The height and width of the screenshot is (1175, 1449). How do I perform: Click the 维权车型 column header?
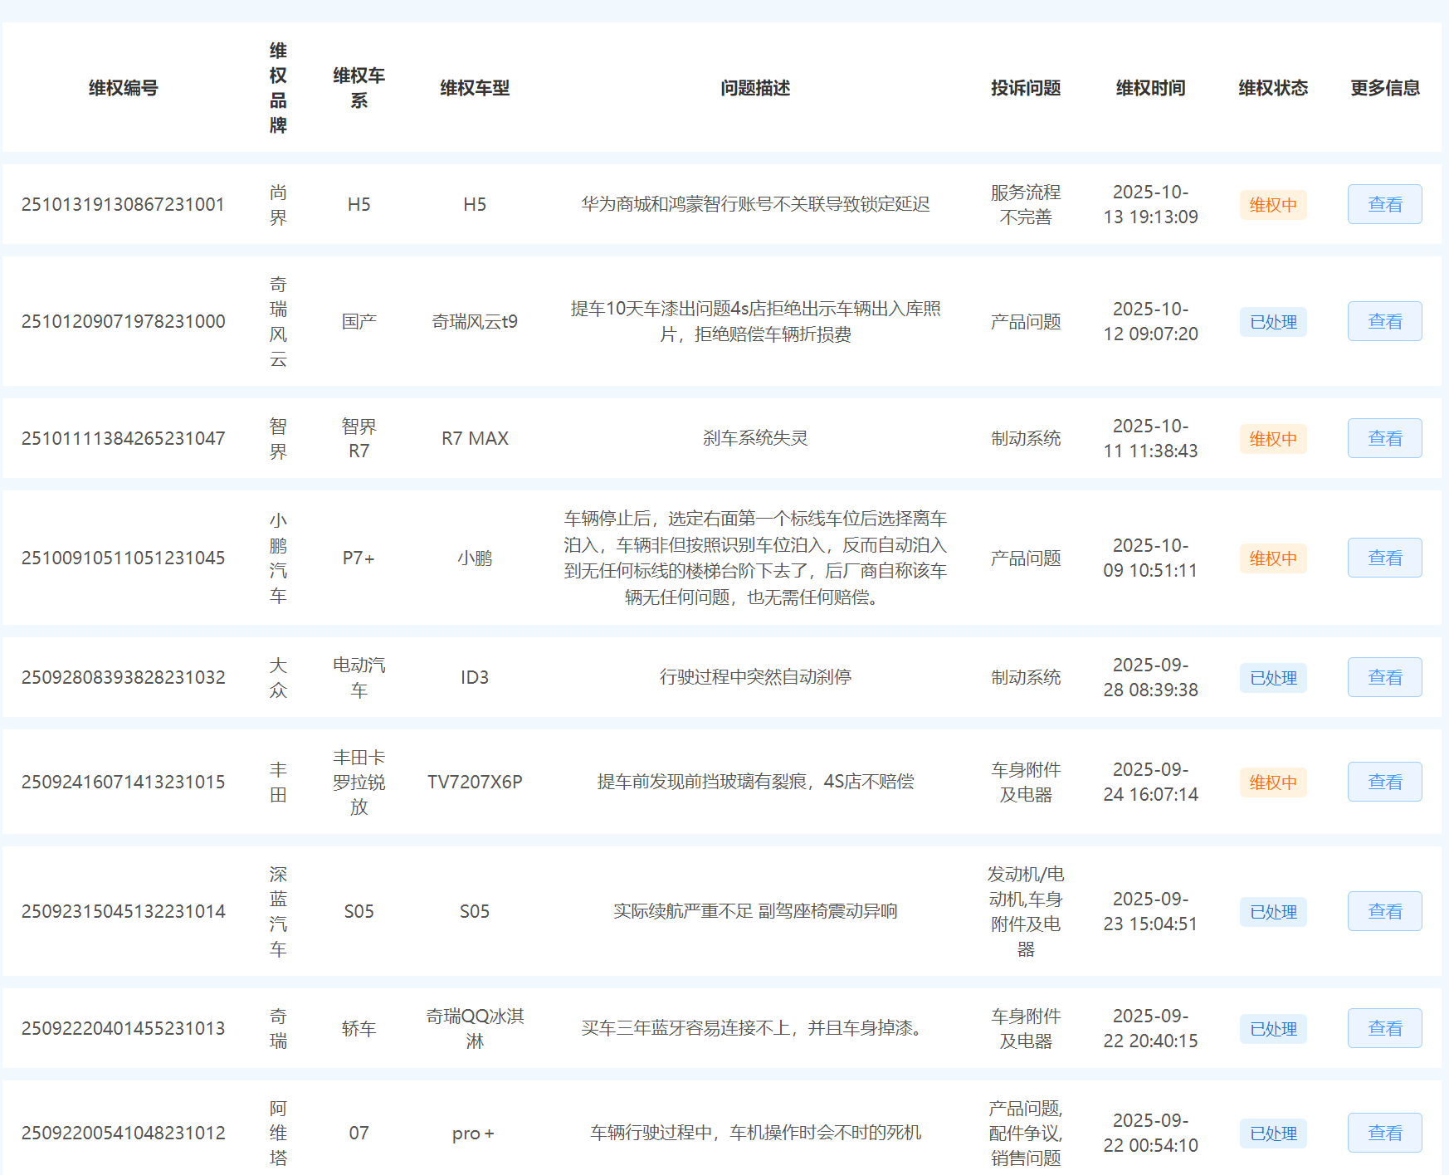[x=475, y=88]
